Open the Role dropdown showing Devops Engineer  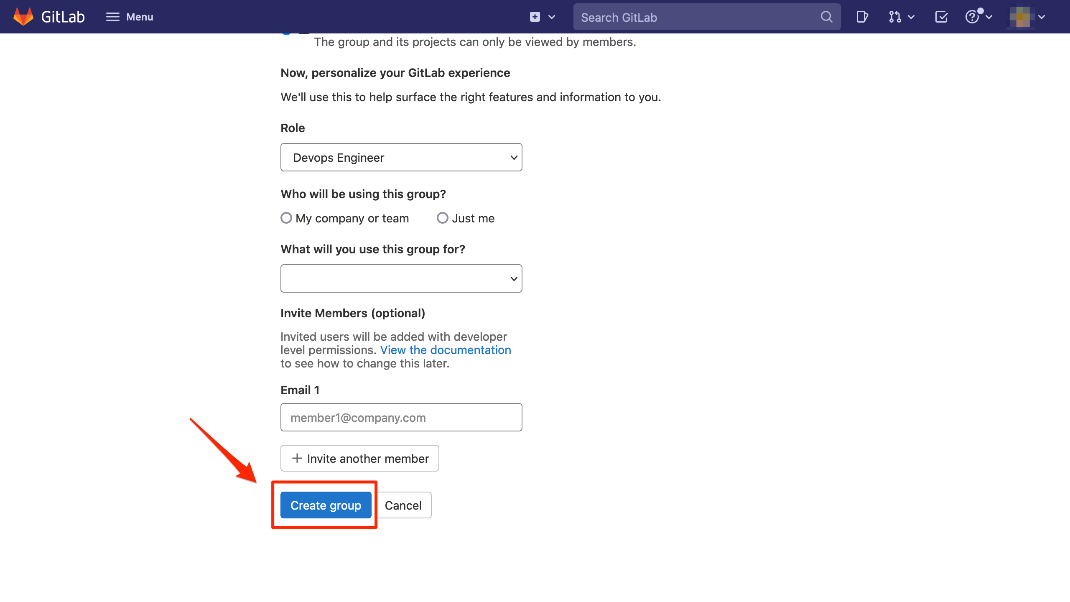(401, 157)
